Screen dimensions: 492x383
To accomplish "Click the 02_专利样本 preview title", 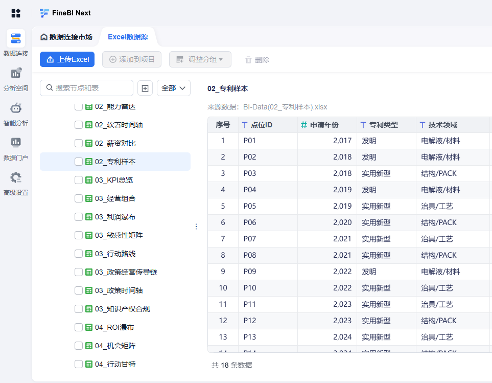I will click(227, 89).
